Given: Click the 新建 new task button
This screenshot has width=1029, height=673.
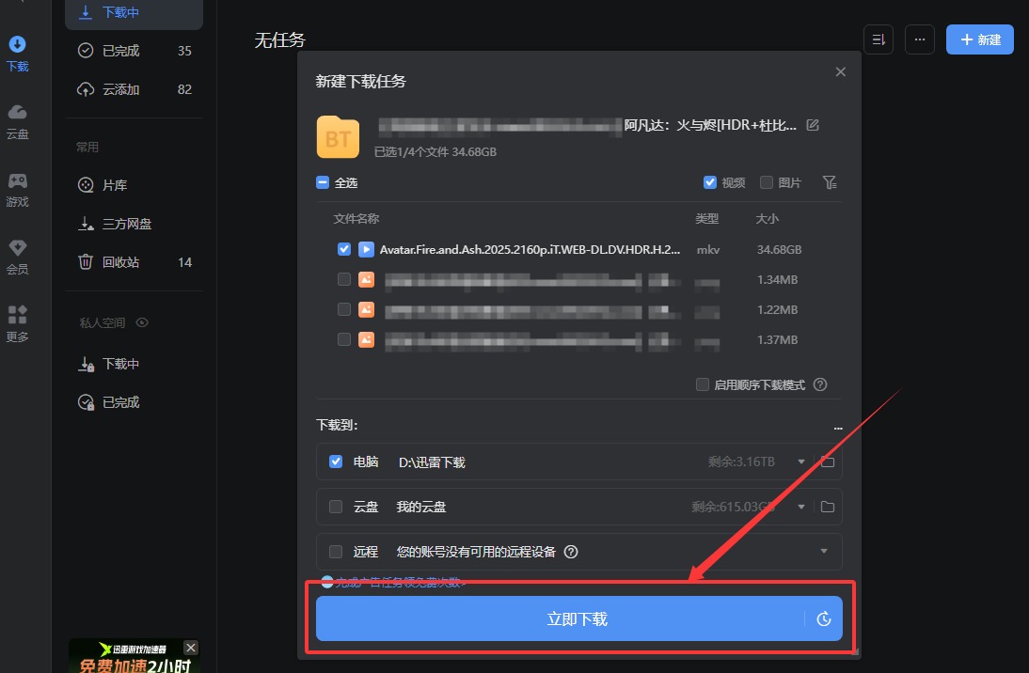Looking at the screenshot, I should coord(979,39).
